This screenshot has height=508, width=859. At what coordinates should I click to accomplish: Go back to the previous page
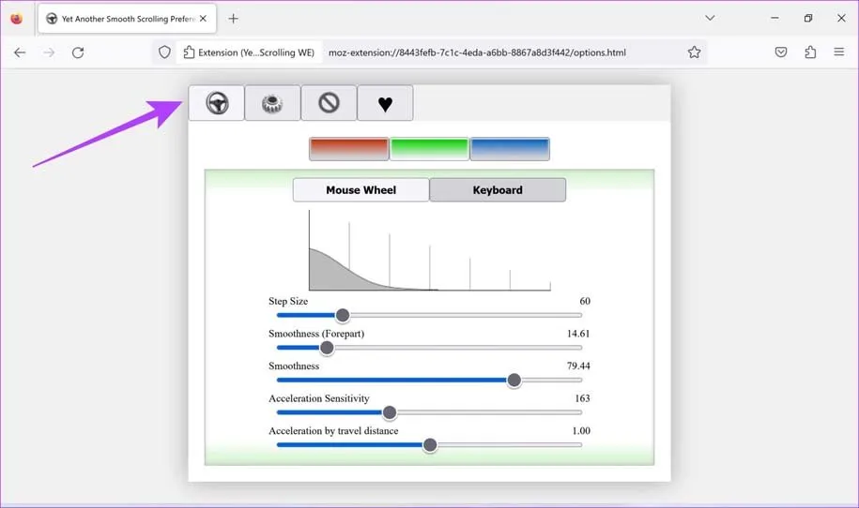tap(20, 52)
